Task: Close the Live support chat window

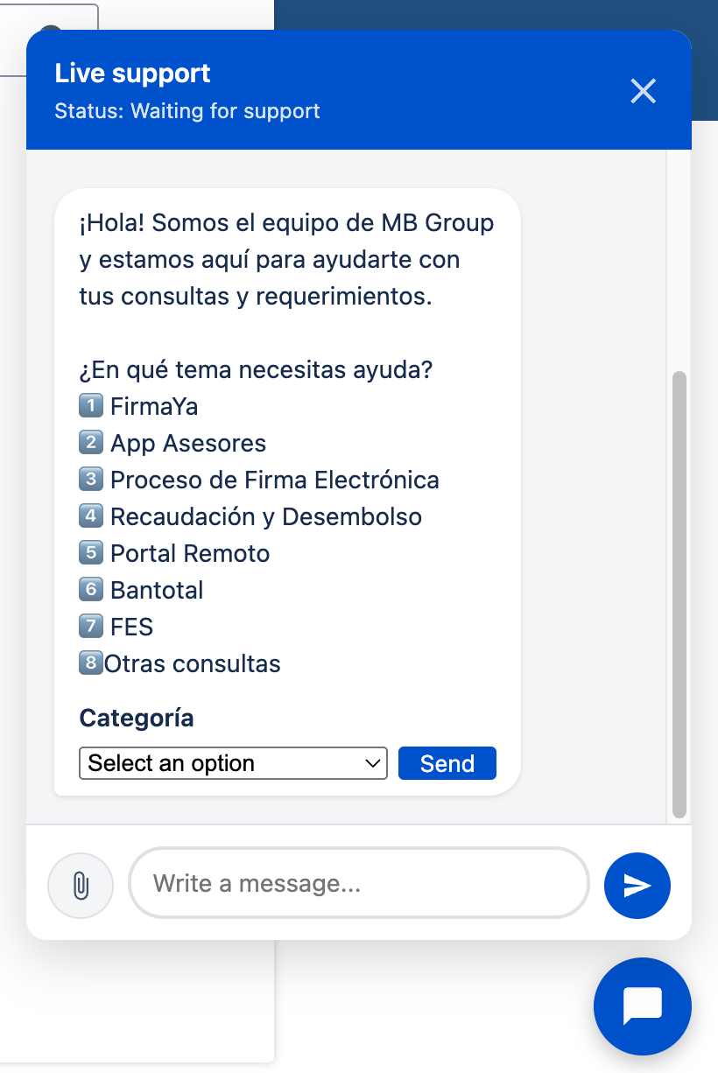Action: [644, 91]
